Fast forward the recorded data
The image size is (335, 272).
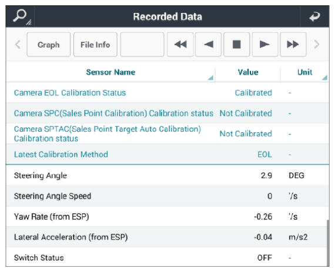coord(293,45)
